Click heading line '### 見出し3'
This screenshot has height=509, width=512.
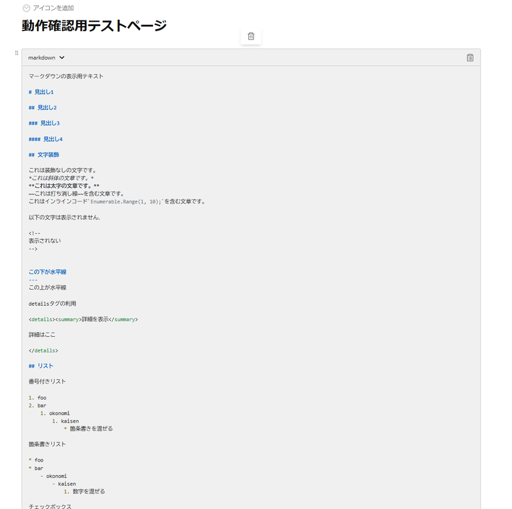(x=44, y=123)
